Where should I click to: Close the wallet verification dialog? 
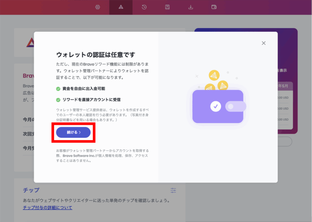[x=264, y=43]
